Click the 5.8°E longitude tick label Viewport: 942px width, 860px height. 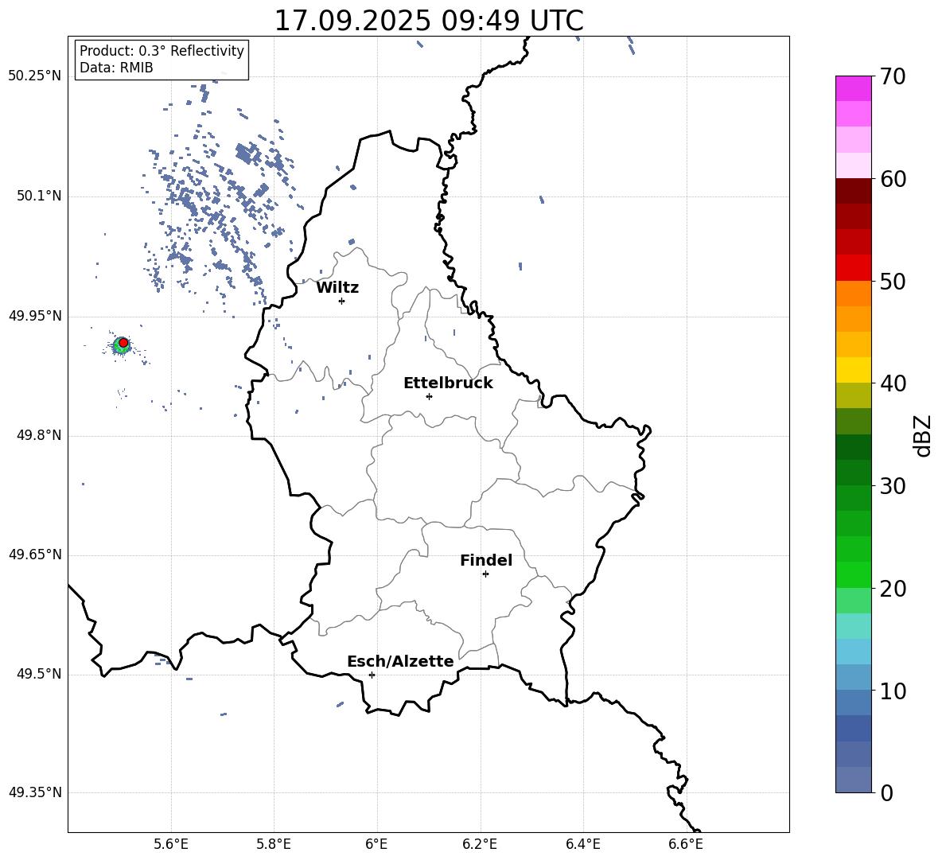pos(274,844)
